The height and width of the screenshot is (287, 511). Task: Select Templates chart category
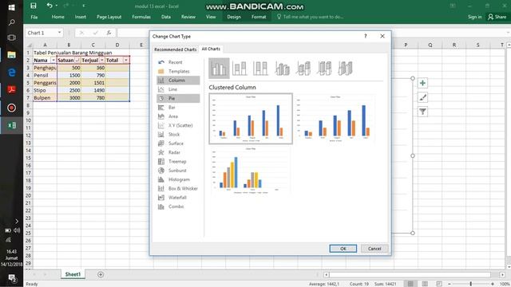pyautogui.click(x=178, y=71)
